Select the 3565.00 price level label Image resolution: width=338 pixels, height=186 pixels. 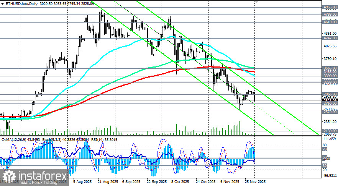pos(330,68)
